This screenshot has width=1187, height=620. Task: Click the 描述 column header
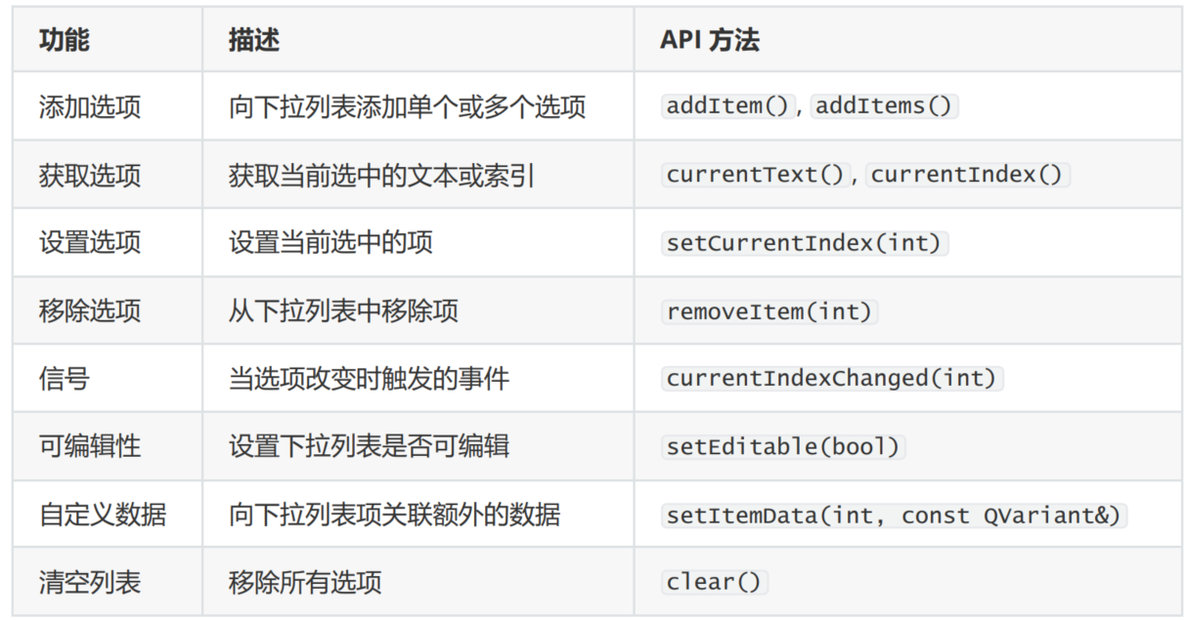tap(254, 40)
